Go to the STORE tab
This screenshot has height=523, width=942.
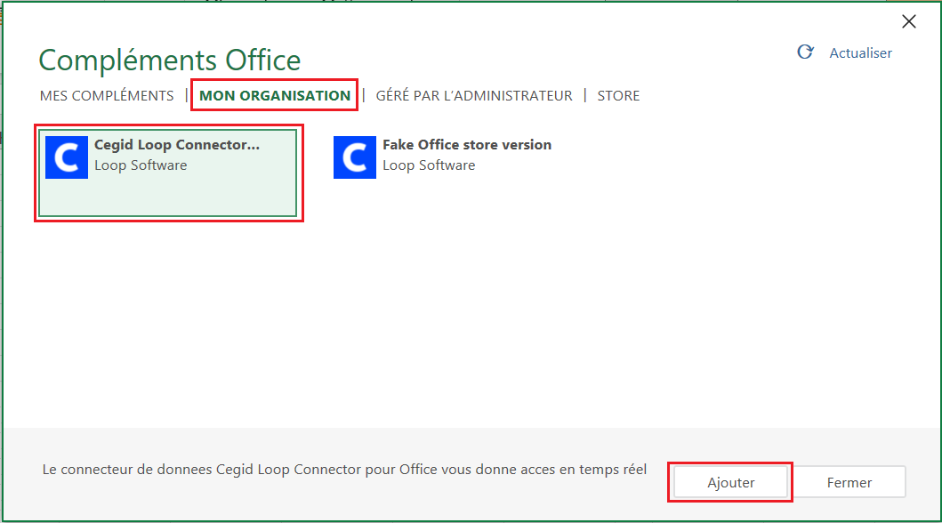[618, 95]
